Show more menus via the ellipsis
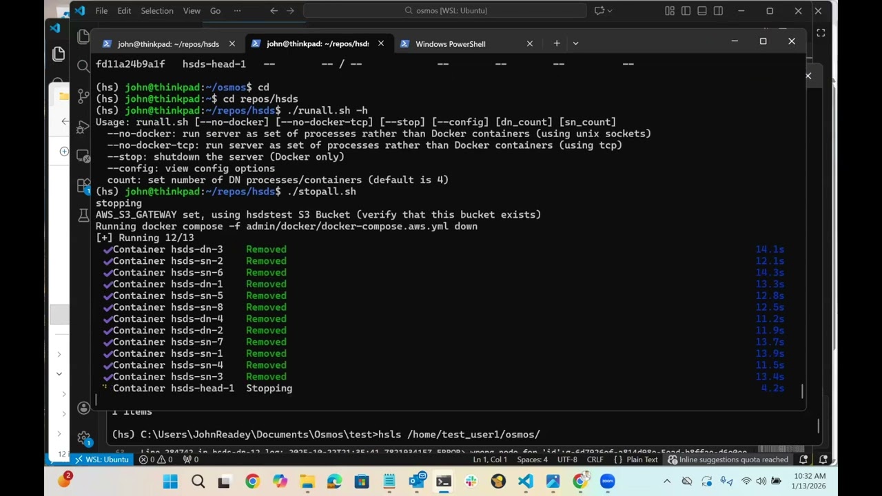Image resolution: width=882 pixels, height=496 pixels. (238, 11)
